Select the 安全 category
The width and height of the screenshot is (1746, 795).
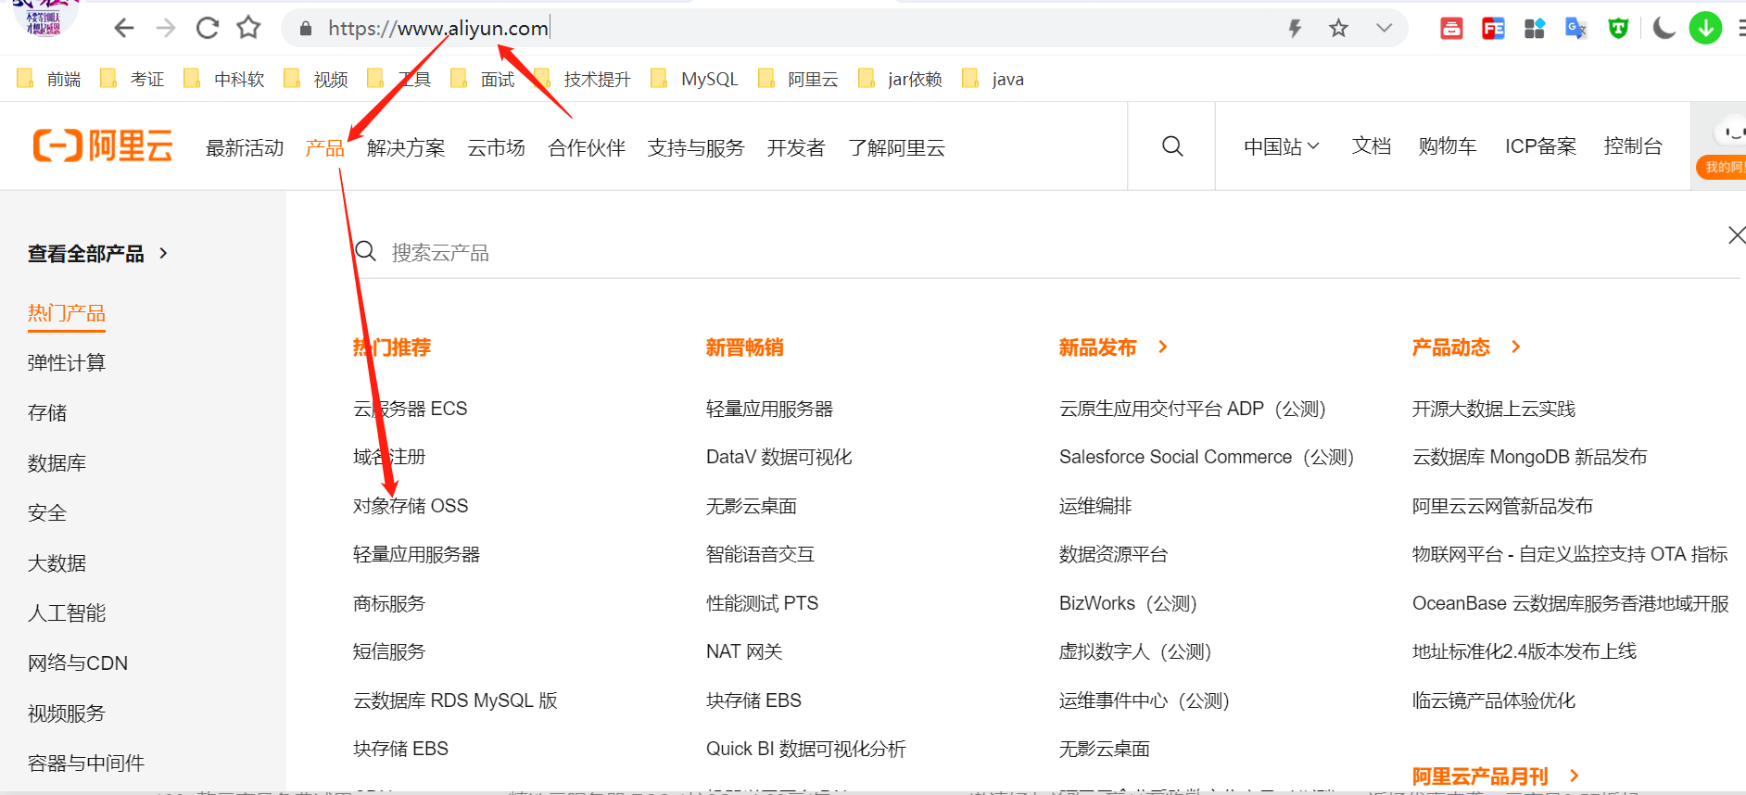pos(47,513)
